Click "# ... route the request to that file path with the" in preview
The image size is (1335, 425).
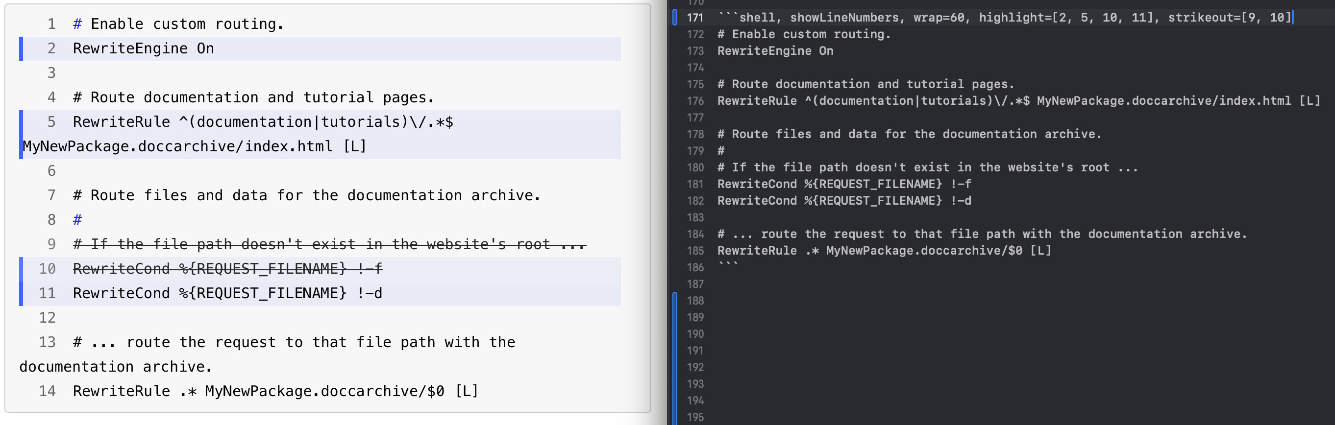pyautogui.click(x=295, y=342)
